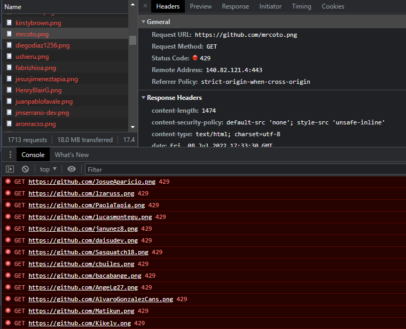The image size is (406, 329).
Task: Open Matikun.png link in console
Action: click(x=81, y=311)
